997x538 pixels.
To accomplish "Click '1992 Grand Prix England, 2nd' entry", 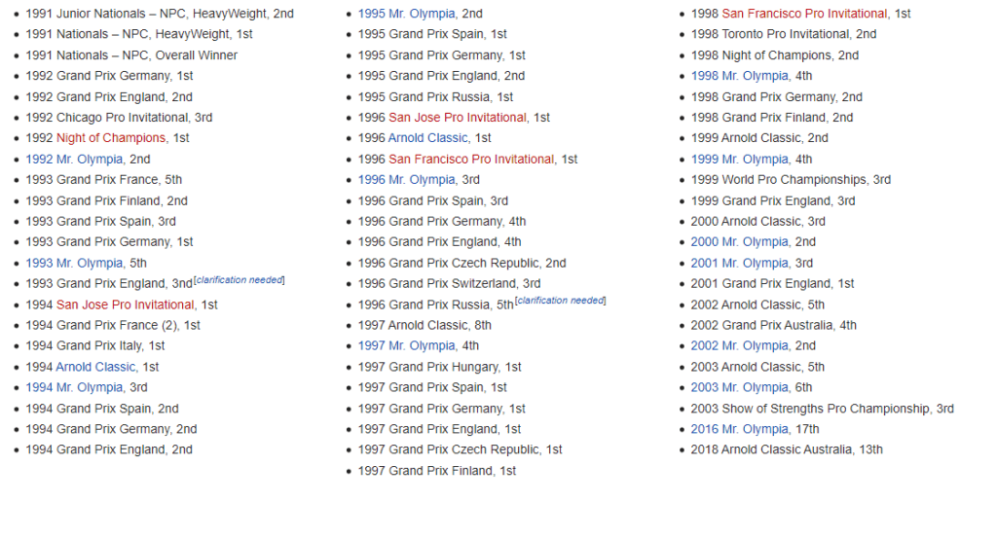I will 109,96.
